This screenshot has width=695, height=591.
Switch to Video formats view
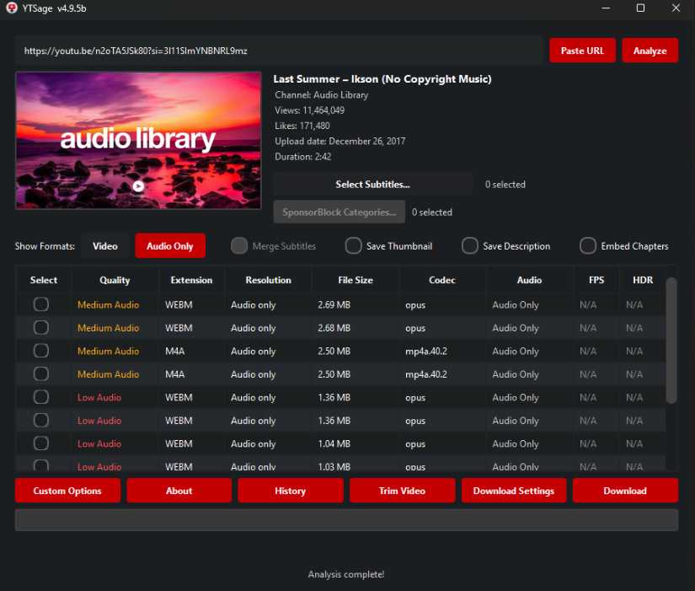coord(105,246)
